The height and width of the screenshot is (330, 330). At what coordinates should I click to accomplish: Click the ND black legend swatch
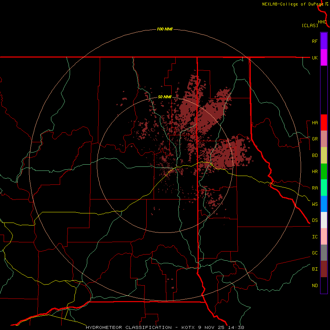pos(324,285)
